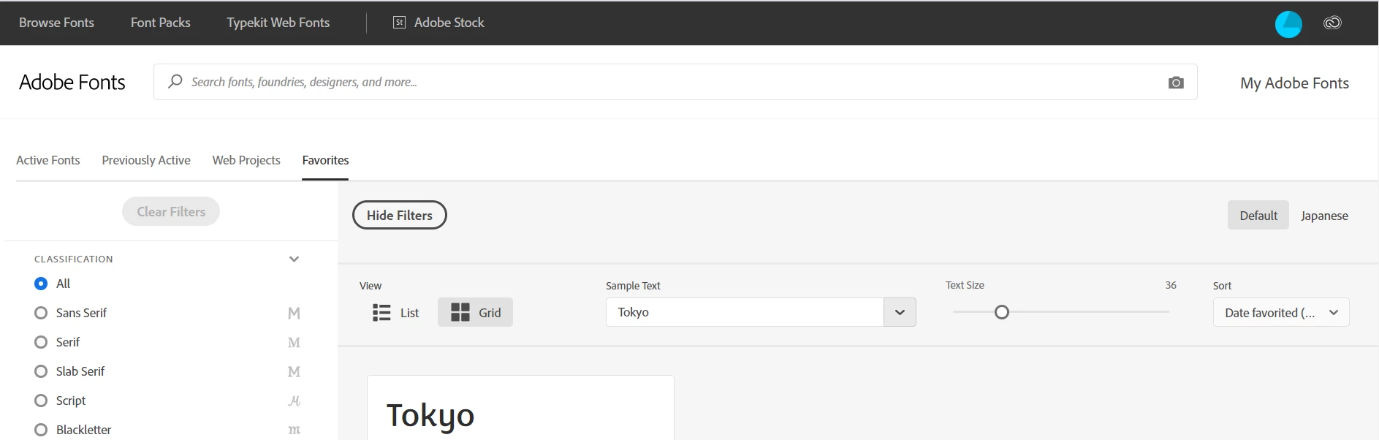Click the Script sample glyph
1379x440 pixels.
(x=294, y=401)
